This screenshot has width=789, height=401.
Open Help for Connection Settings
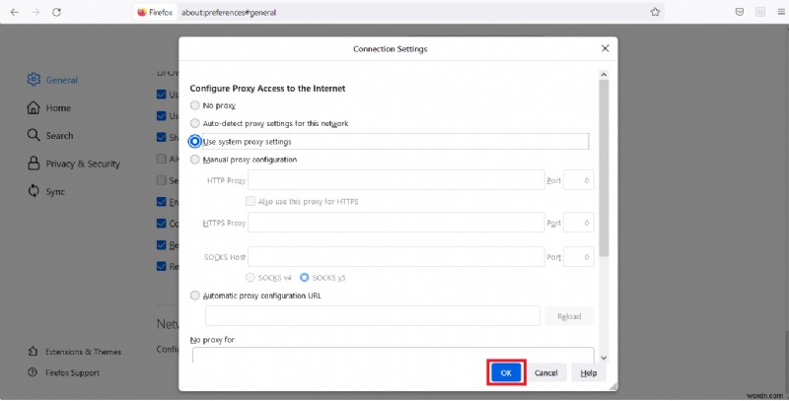[589, 372]
